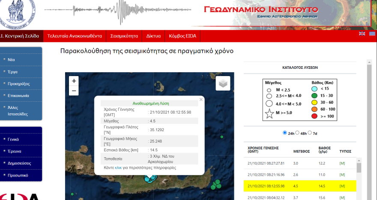The image size is (377, 200).
Task: Open Άλλες Ιστοσελίδες in the sidebar
Action: tap(18, 111)
